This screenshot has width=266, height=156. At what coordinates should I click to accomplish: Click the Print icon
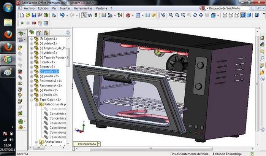pos(54,15)
